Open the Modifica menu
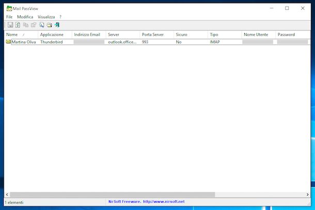The height and width of the screenshot is (210, 315). click(x=25, y=17)
